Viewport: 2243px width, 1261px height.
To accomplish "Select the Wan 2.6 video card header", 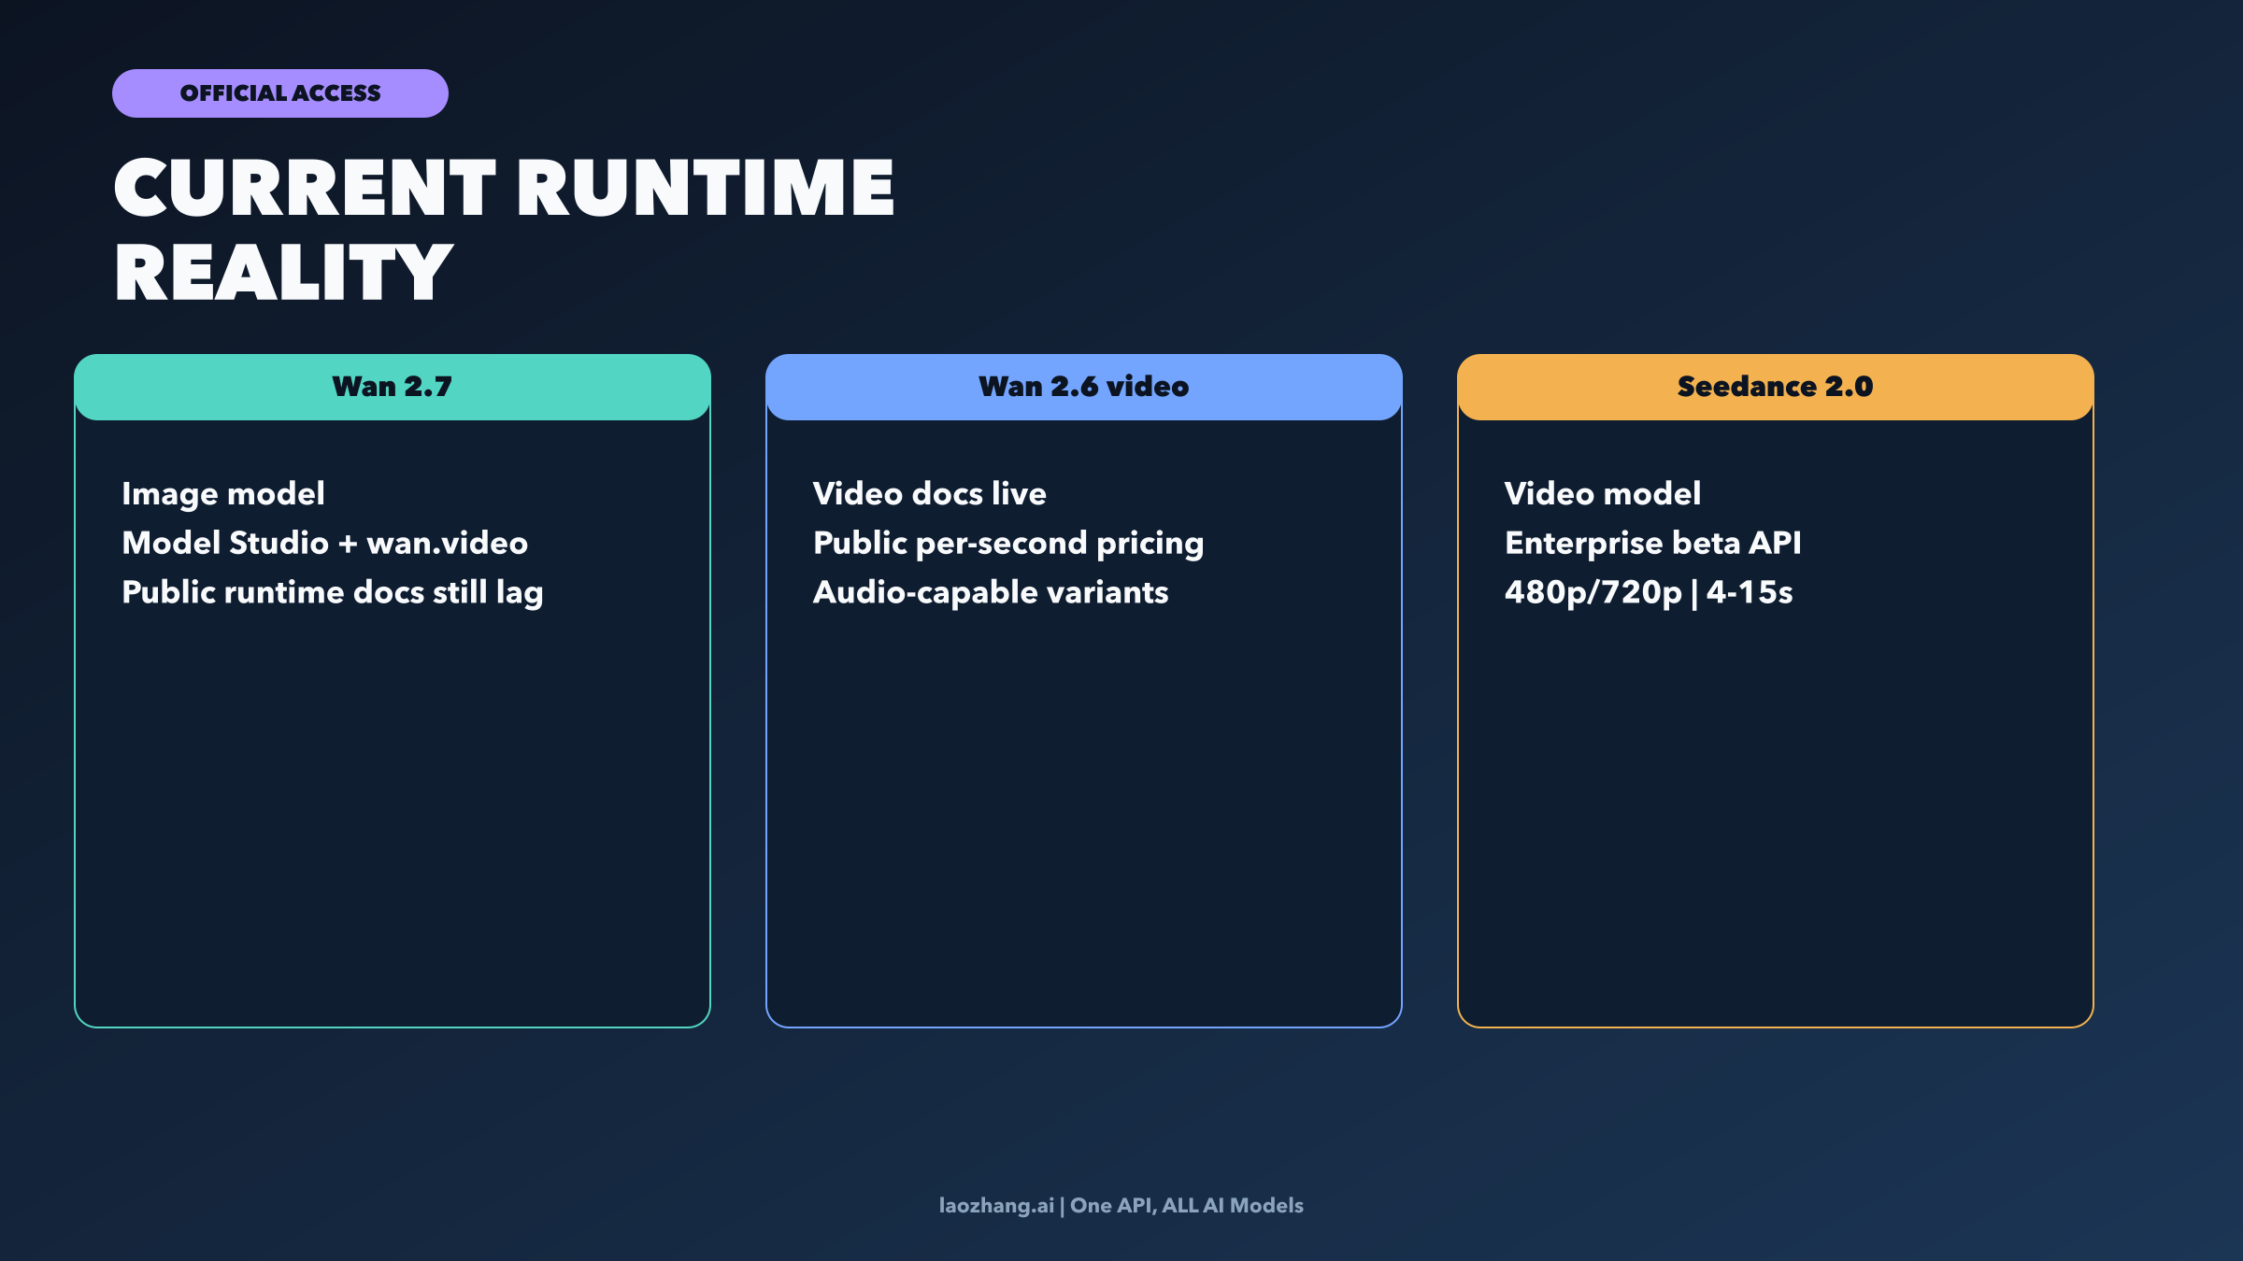I will (1083, 386).
